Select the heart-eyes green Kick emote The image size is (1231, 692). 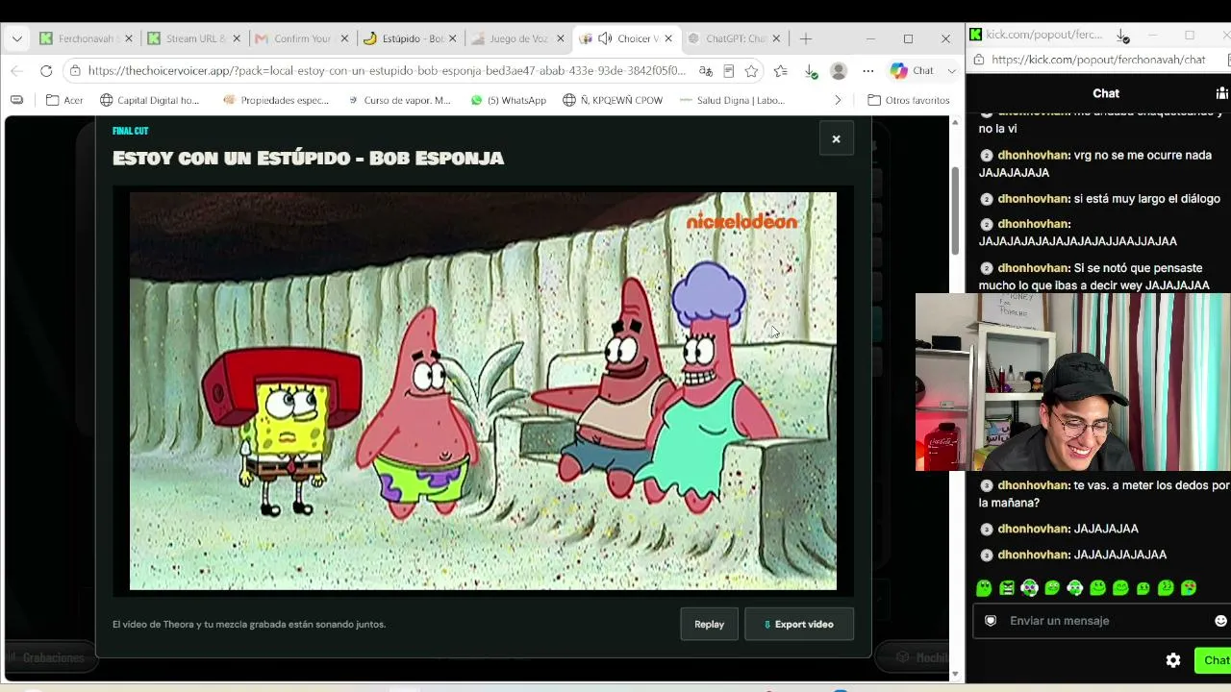click(1189, 588)
